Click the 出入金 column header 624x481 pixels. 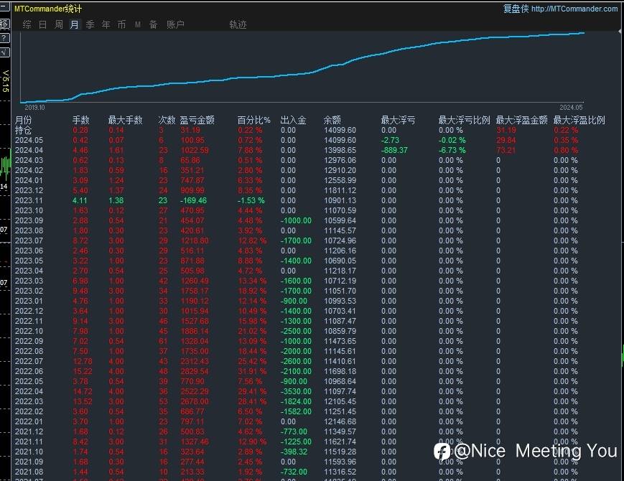pos(293,120)
